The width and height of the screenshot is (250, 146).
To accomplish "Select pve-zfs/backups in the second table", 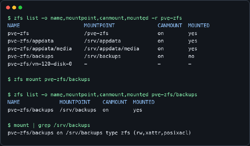I will tap(31, 110).
